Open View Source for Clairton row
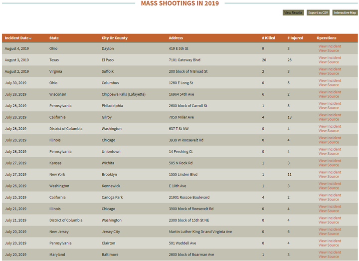Viewport: 359px width, 261px height. 329,246
